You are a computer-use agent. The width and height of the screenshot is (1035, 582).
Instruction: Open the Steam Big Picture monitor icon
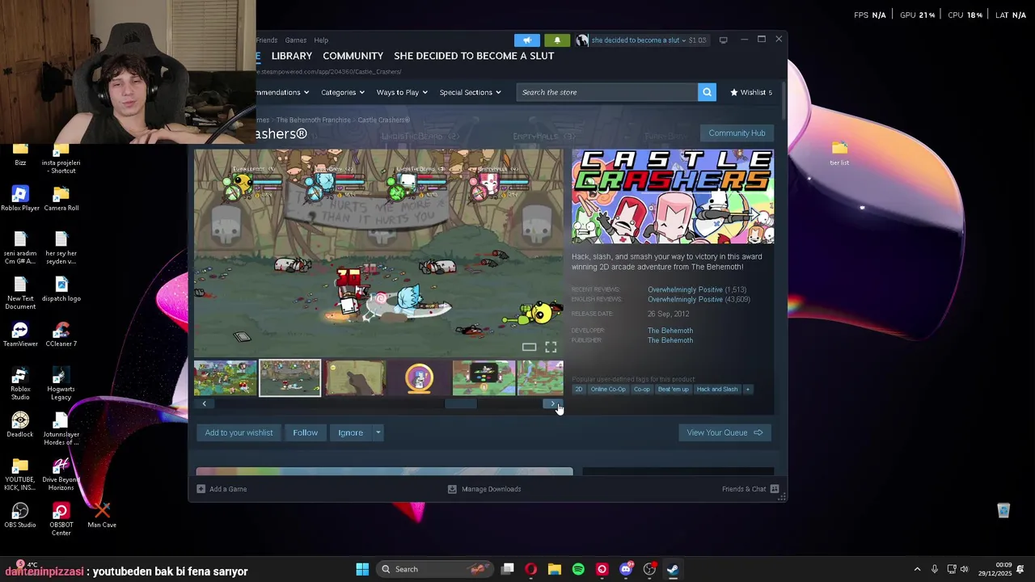pos(723,40)
